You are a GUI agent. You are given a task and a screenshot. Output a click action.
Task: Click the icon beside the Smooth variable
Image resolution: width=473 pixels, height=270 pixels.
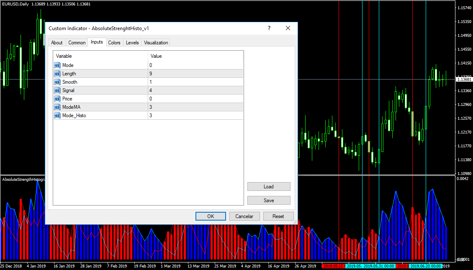coord(57,82)
